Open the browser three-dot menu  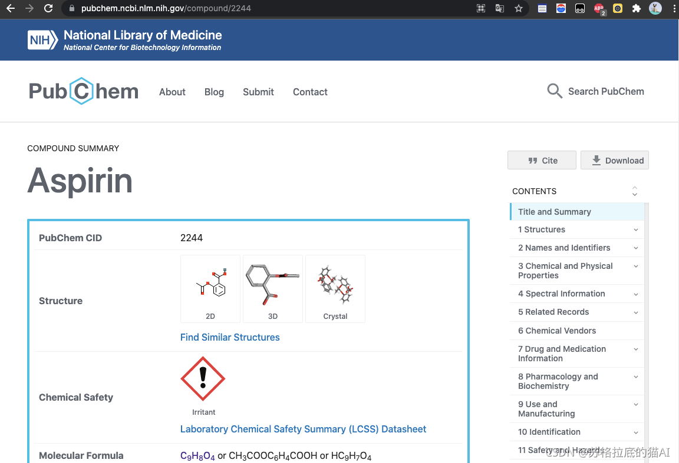(674, 8)
